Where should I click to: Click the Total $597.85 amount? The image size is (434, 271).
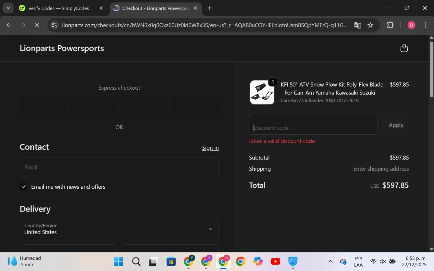tap(395, 185)
